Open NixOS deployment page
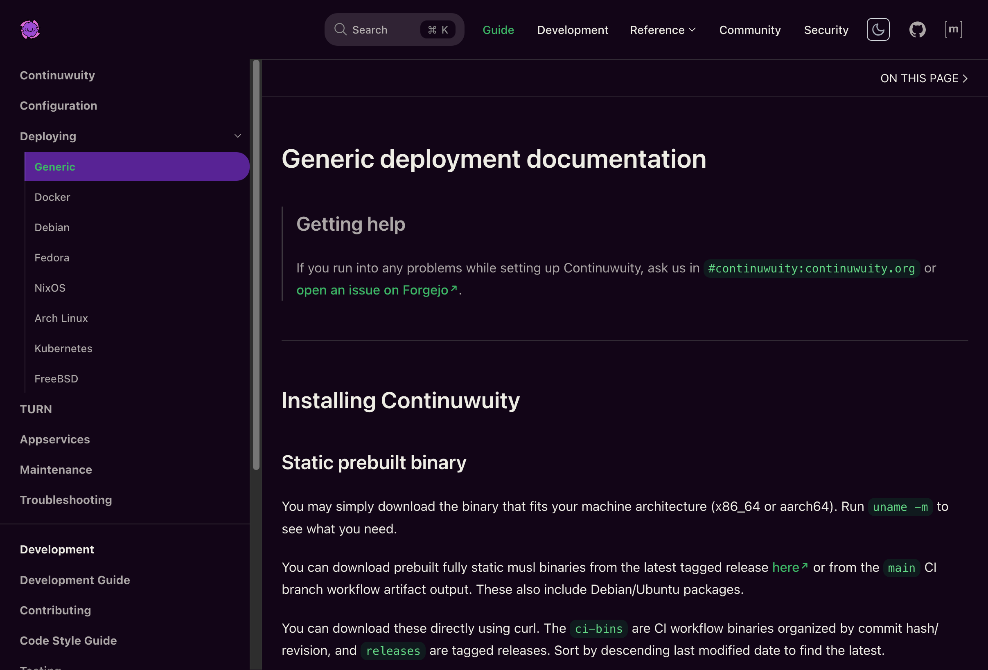Image resolution: width=988 pixels, height=670 pixels. (x=50, y=288)
